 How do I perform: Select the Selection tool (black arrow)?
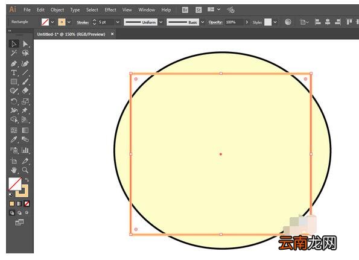click(14, 43)
